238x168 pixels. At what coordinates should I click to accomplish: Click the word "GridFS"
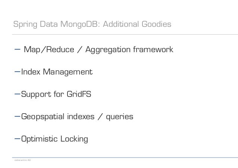pos(79,94)
